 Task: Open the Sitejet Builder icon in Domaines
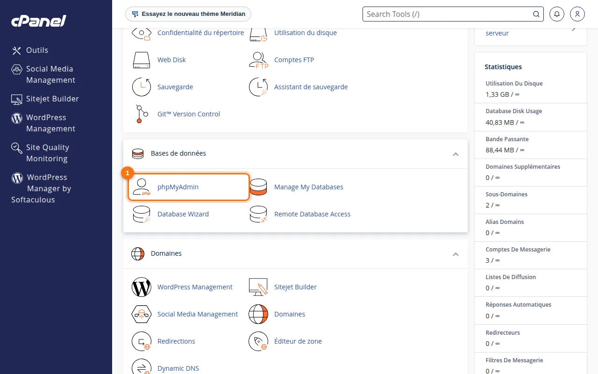(258, 287)
